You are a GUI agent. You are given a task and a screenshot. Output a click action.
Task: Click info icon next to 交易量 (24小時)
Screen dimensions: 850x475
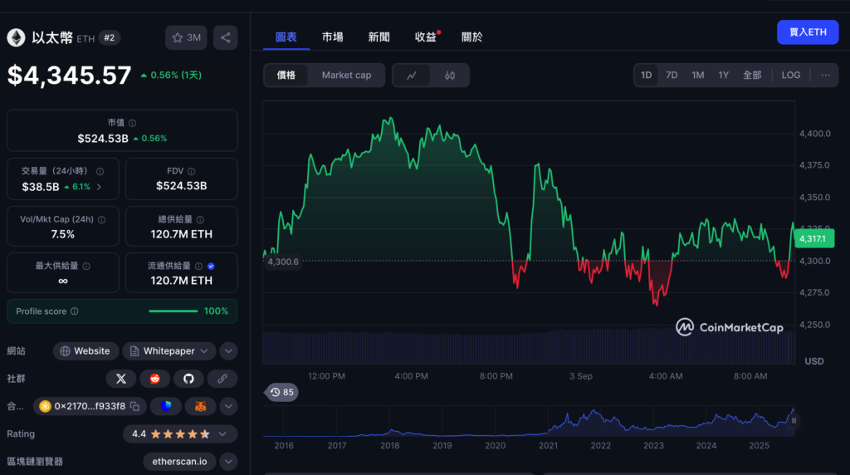[x=100, y=171]
